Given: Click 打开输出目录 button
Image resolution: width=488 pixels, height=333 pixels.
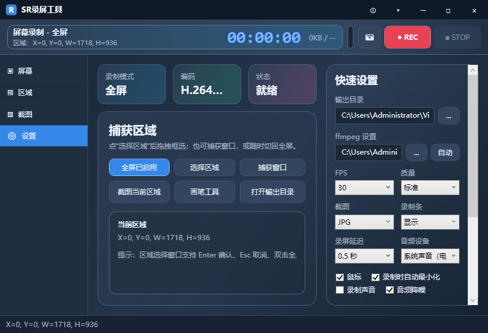Looking at the screenshot, I should tap(273, 192).
